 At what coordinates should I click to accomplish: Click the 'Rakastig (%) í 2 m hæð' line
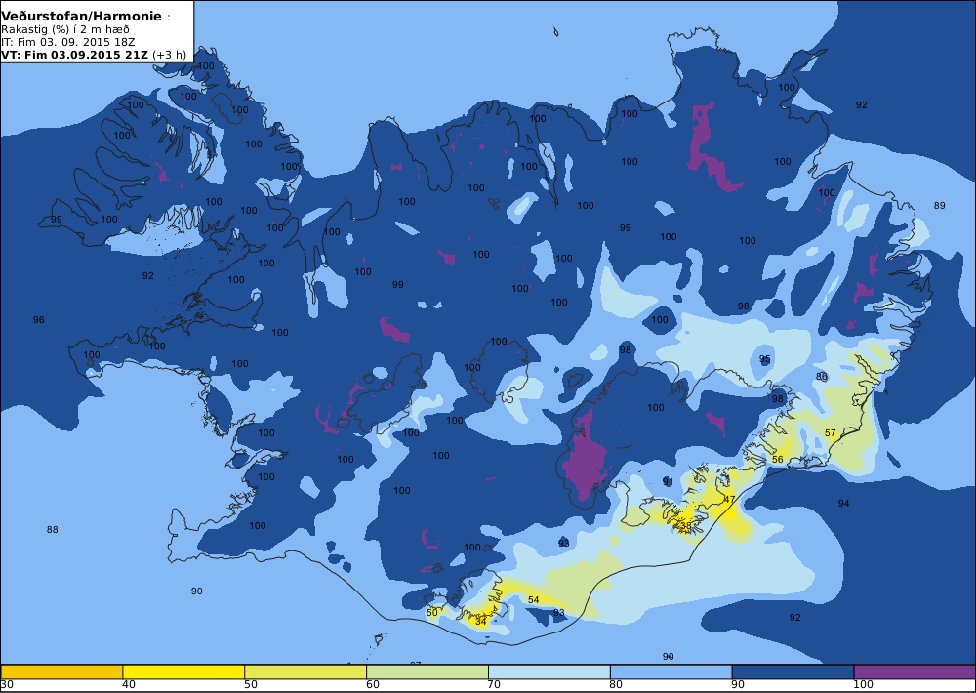[65, 30]
